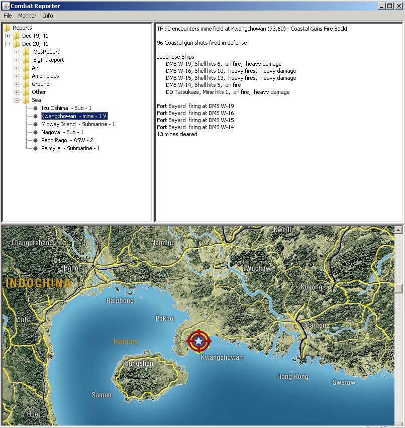The image size is (405, 428).
Task: Click the 'DMS W-15, Shell hits 13' line
Action: [x=231, y=78]
